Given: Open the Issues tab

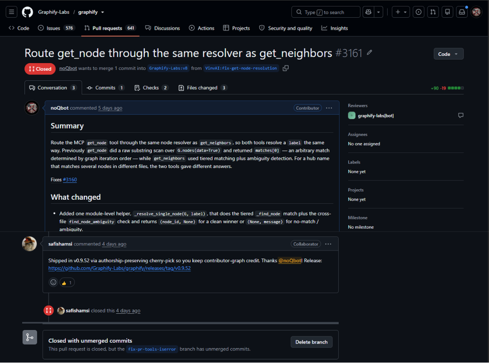Looking at the screenshot, I should (x=56, y=28).
